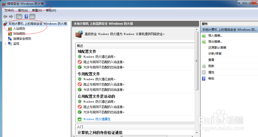Click the center pane vertical scrollbar thumb
This screenshot has width=258, height=137.
[197, 61]
